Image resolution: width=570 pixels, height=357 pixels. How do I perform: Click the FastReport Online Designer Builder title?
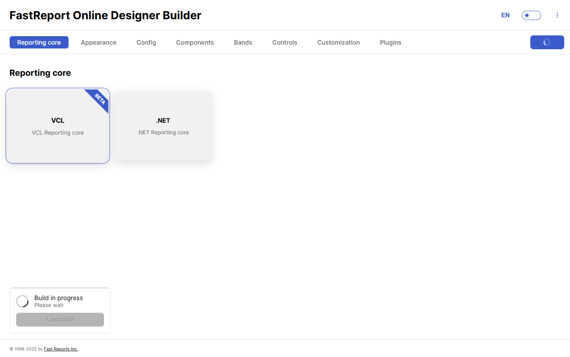pyautogui.click(x=106, y=15)
